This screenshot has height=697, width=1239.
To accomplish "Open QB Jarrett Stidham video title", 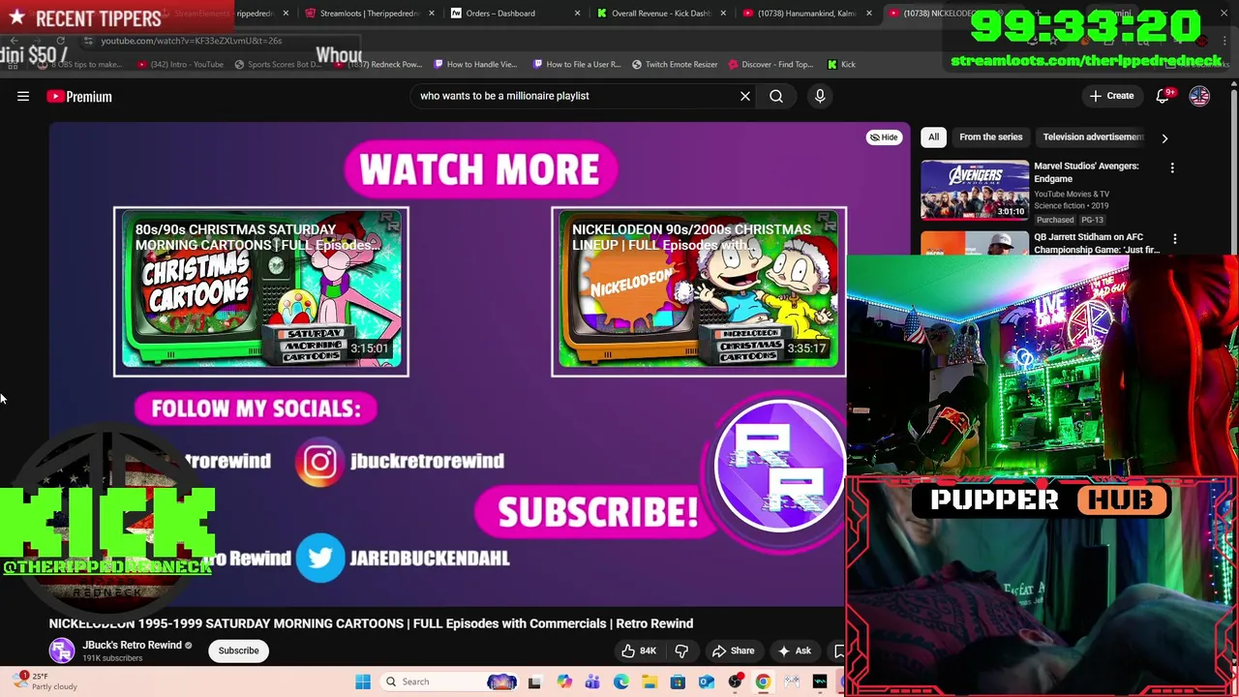I will [1096, 243].
